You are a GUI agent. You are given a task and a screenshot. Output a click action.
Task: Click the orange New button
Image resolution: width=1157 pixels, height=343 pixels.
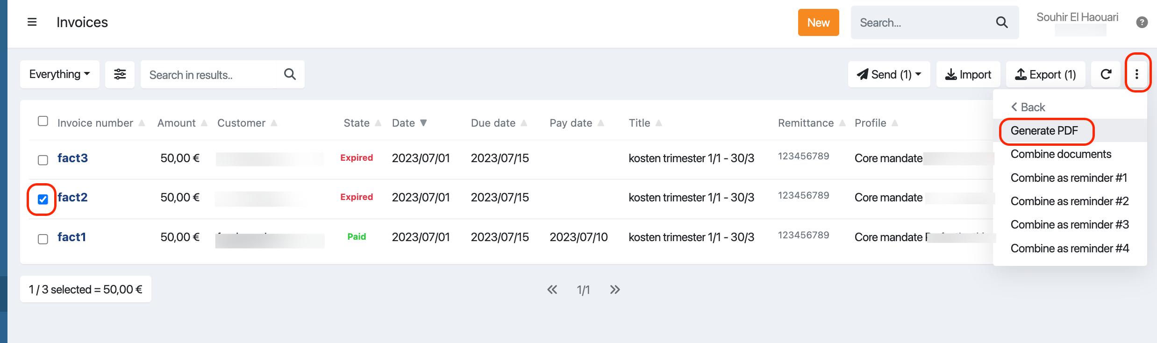pos(818,22)
